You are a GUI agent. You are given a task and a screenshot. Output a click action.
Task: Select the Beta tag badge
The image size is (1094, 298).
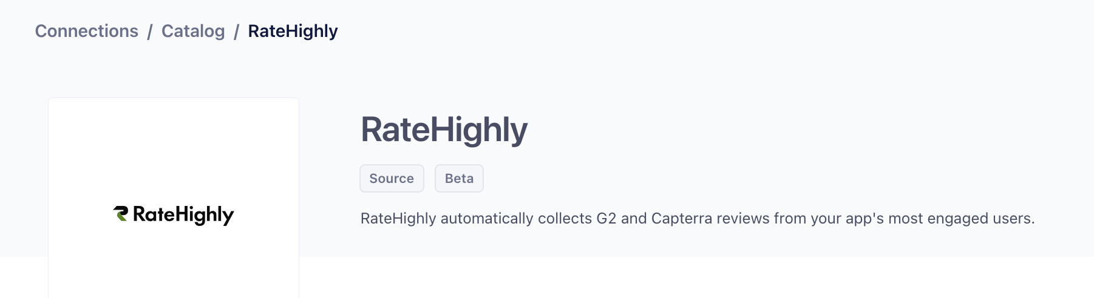[459, 179]
